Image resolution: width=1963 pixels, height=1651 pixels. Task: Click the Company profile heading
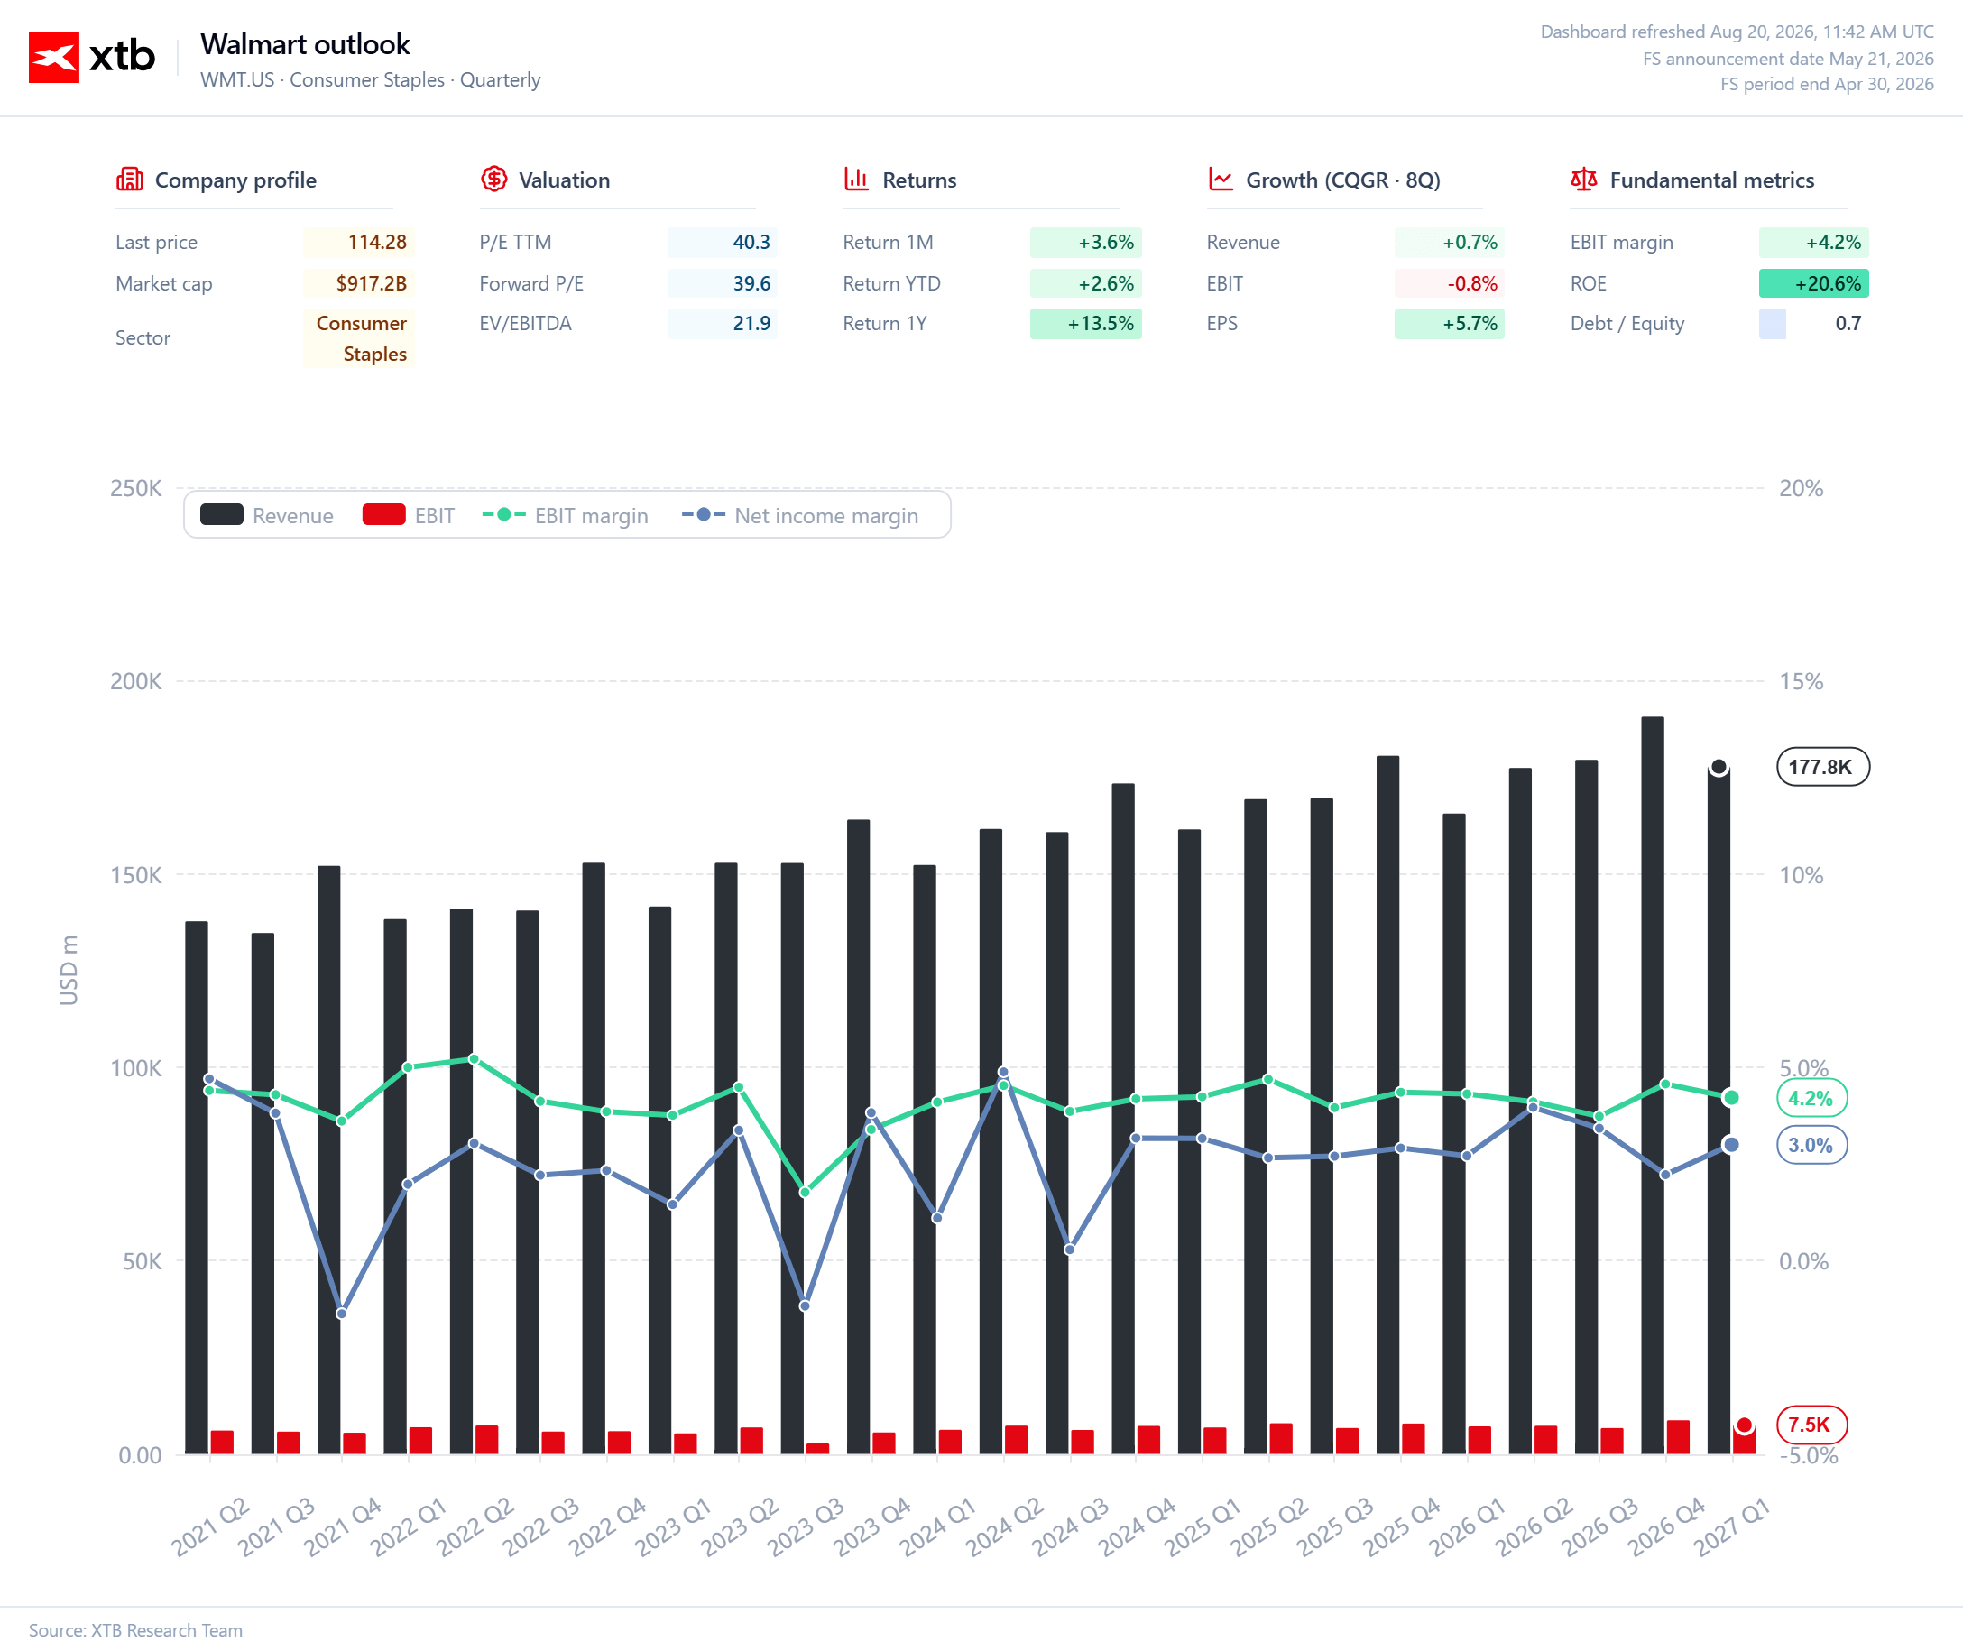[x=235, y=180]
